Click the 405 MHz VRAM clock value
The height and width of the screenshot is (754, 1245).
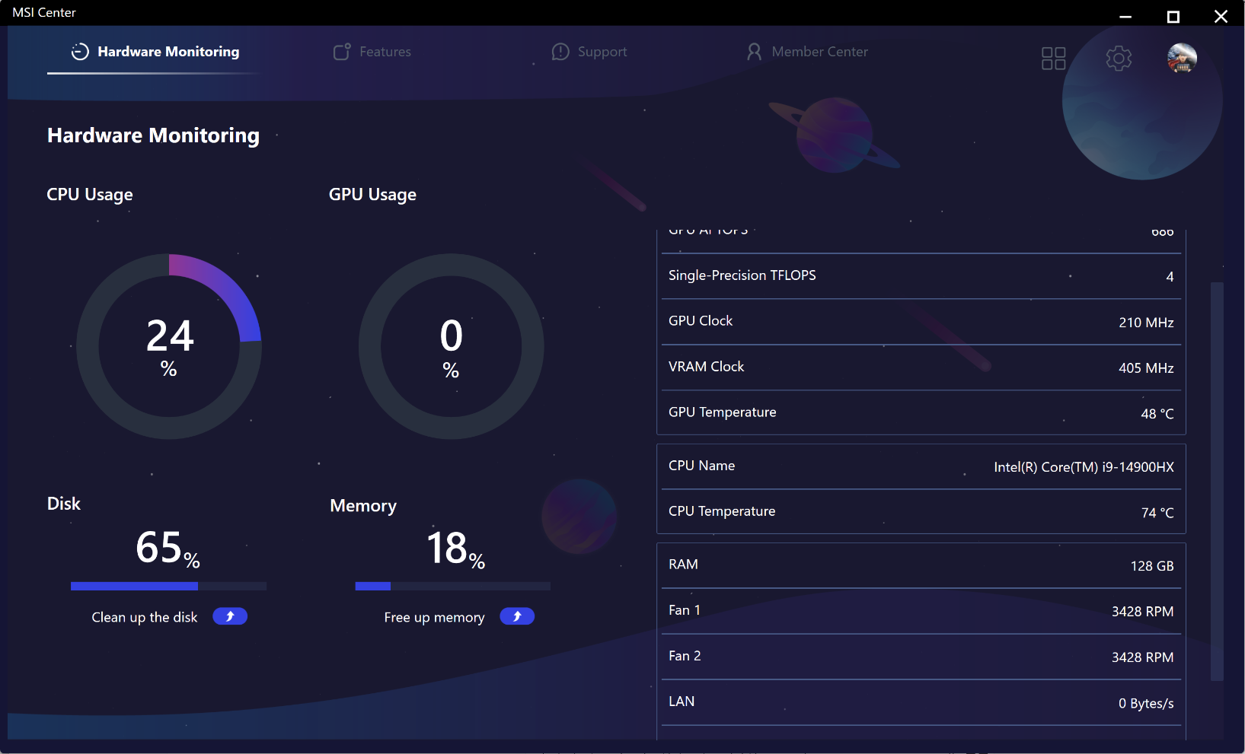pyautogui.click(x=1146, y=368)
